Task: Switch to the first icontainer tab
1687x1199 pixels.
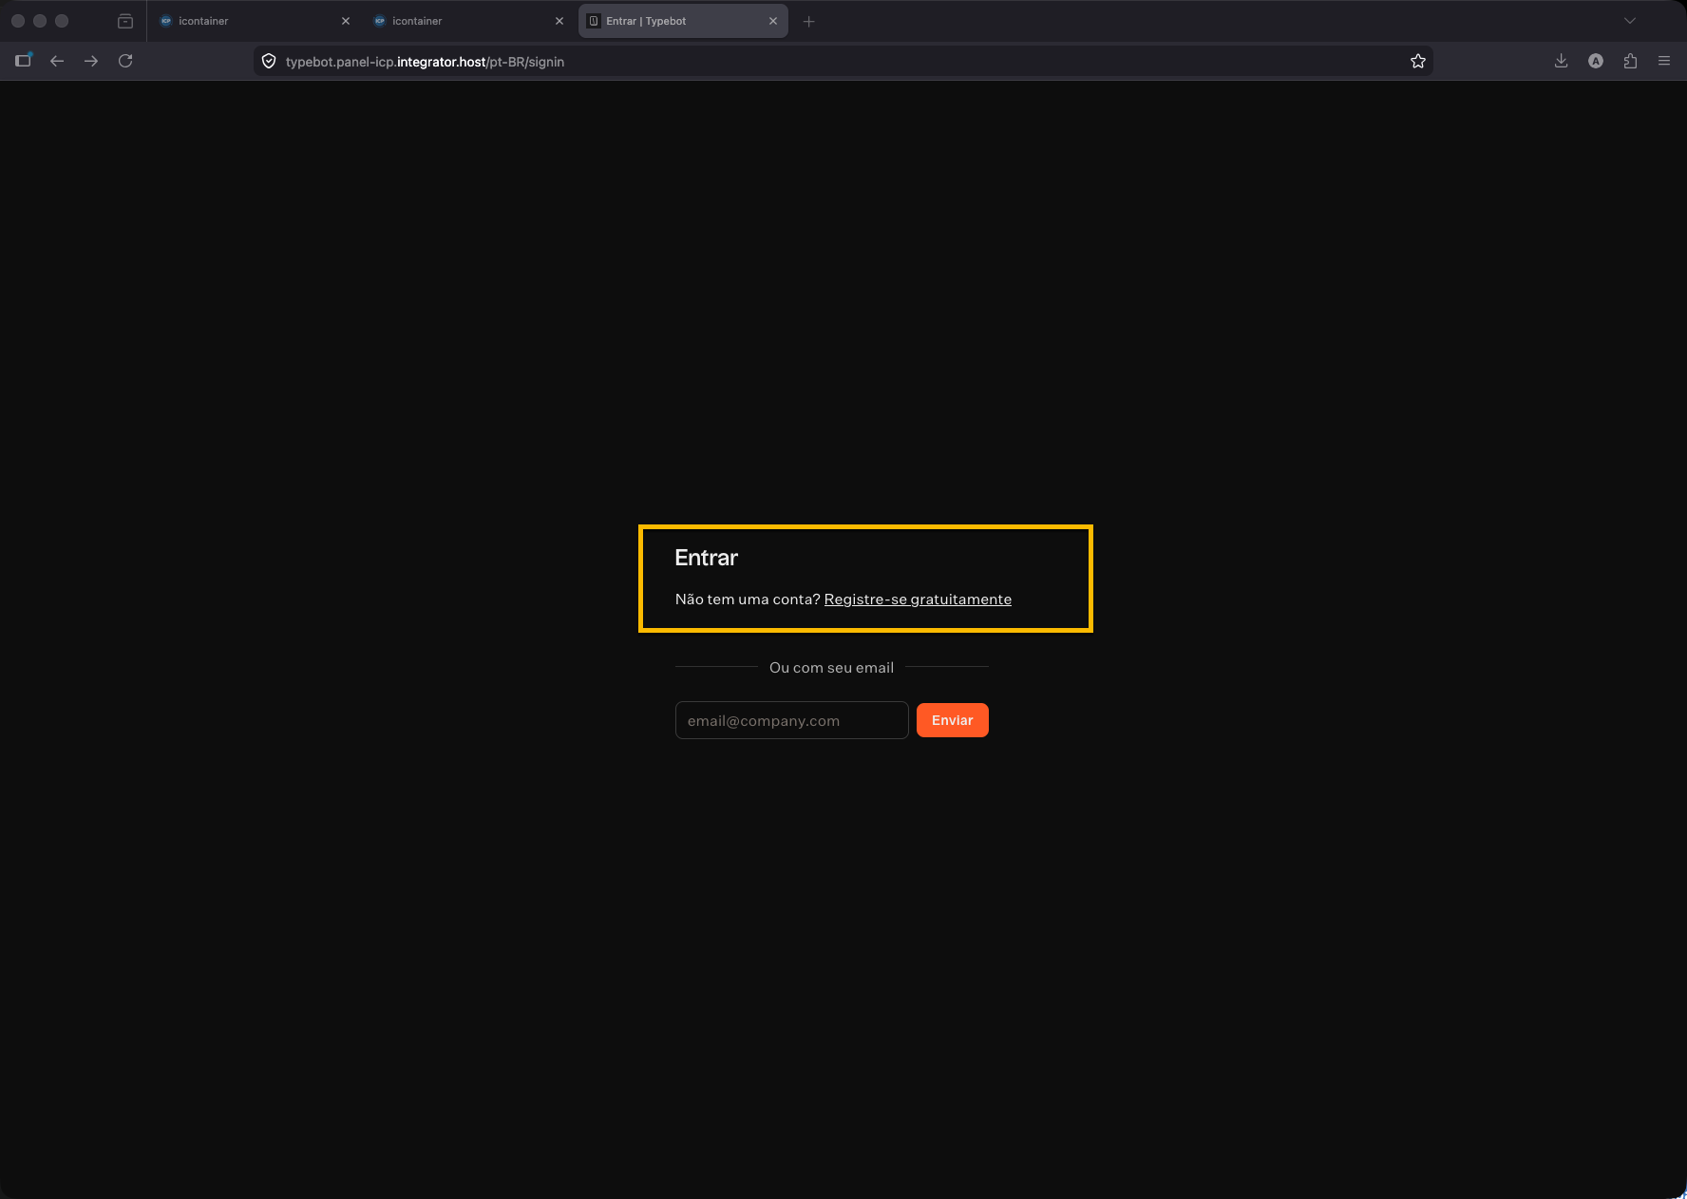Action: [247, 21]
